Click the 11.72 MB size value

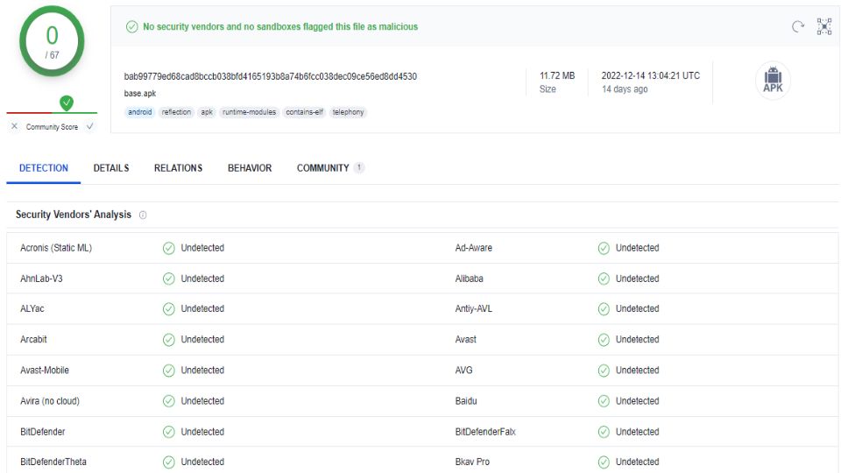click(x=557, y=75)
